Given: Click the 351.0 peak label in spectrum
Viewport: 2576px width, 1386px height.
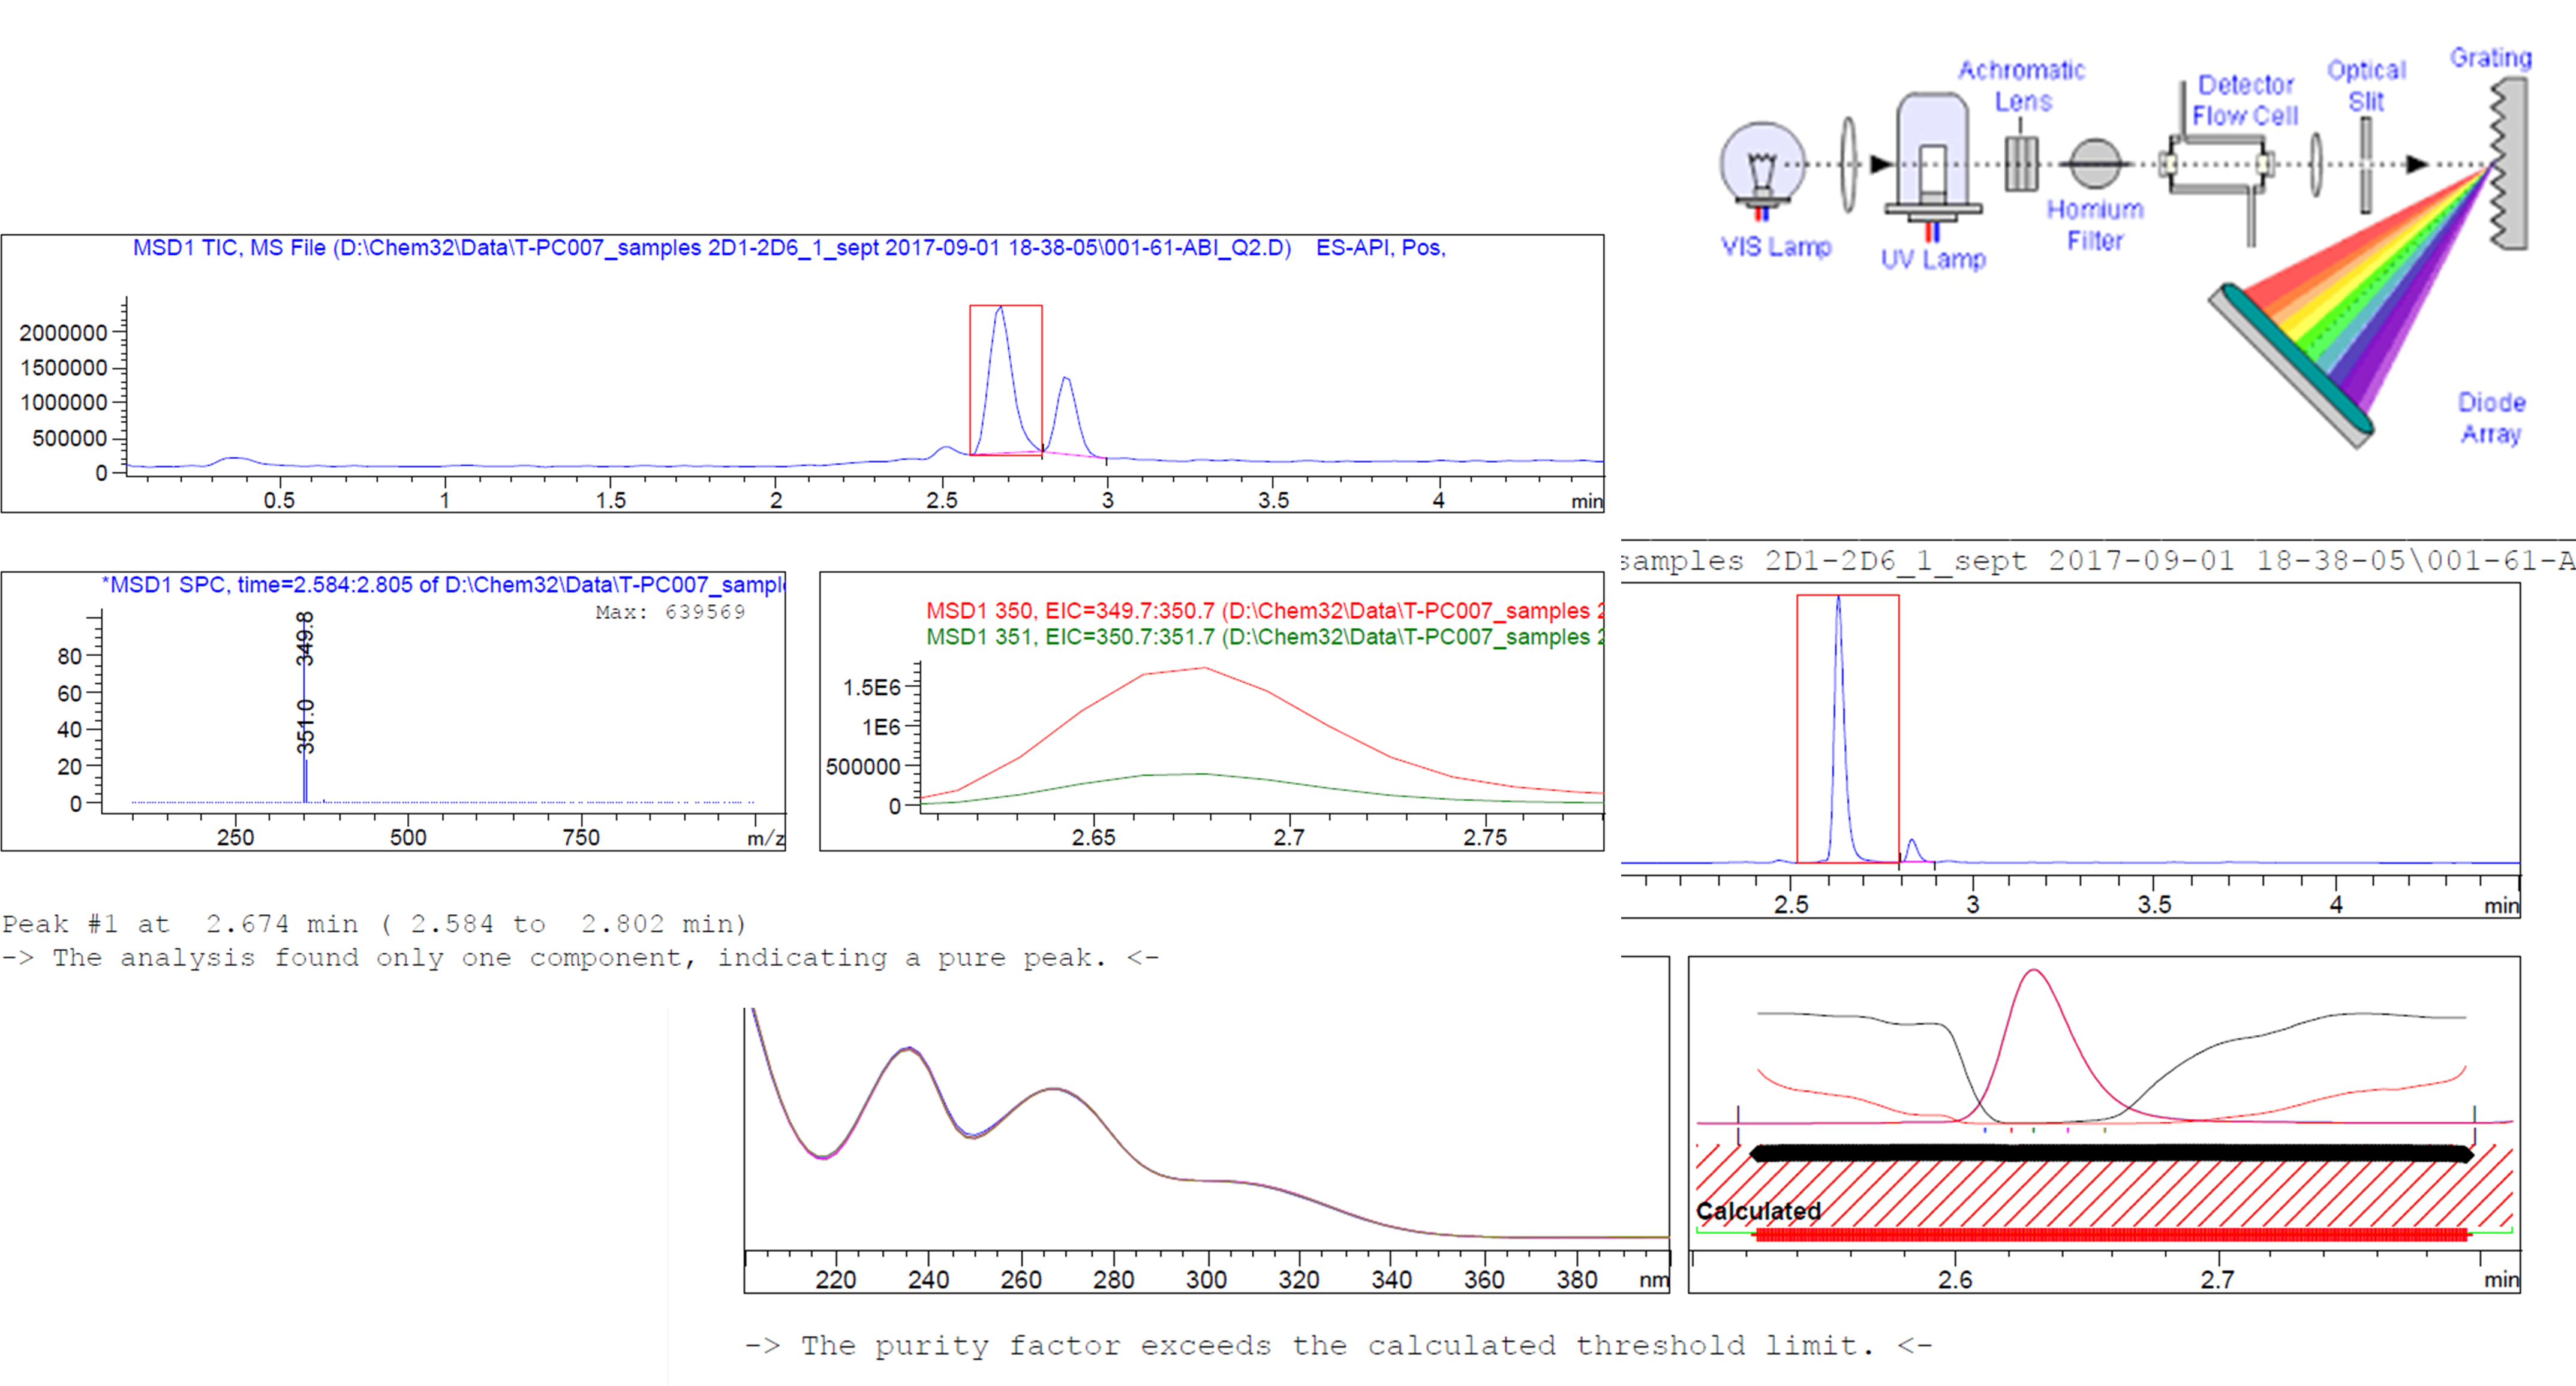Looking at the screenshot, I should 305,725.
